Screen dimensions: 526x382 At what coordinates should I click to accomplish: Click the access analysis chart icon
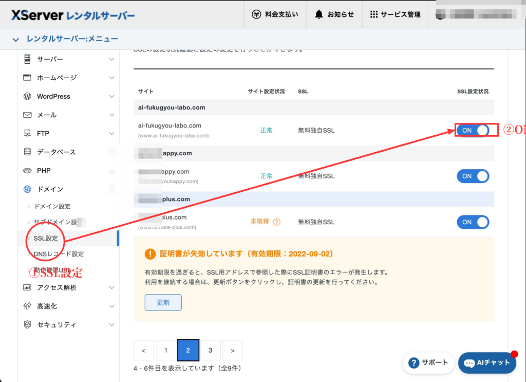pos(27,287)
